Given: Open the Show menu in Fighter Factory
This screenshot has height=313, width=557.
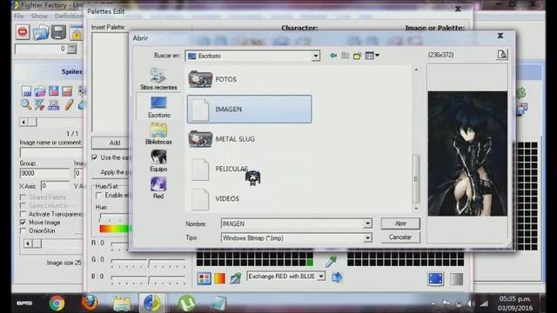Looking at the screenshot, I should tap(39, 16).
